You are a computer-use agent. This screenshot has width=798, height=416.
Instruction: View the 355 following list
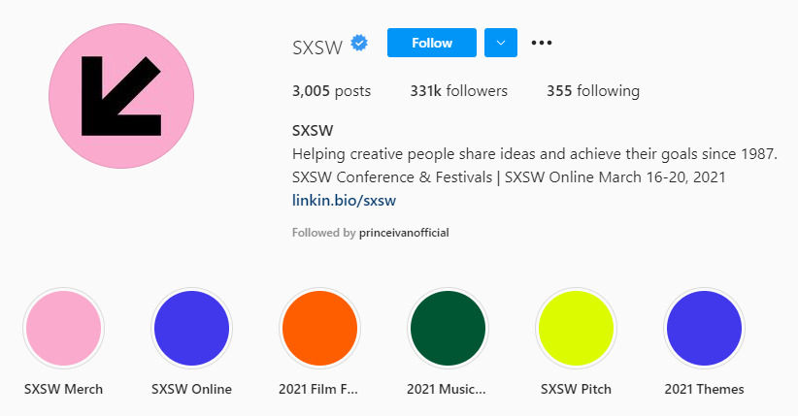(593, 91)
